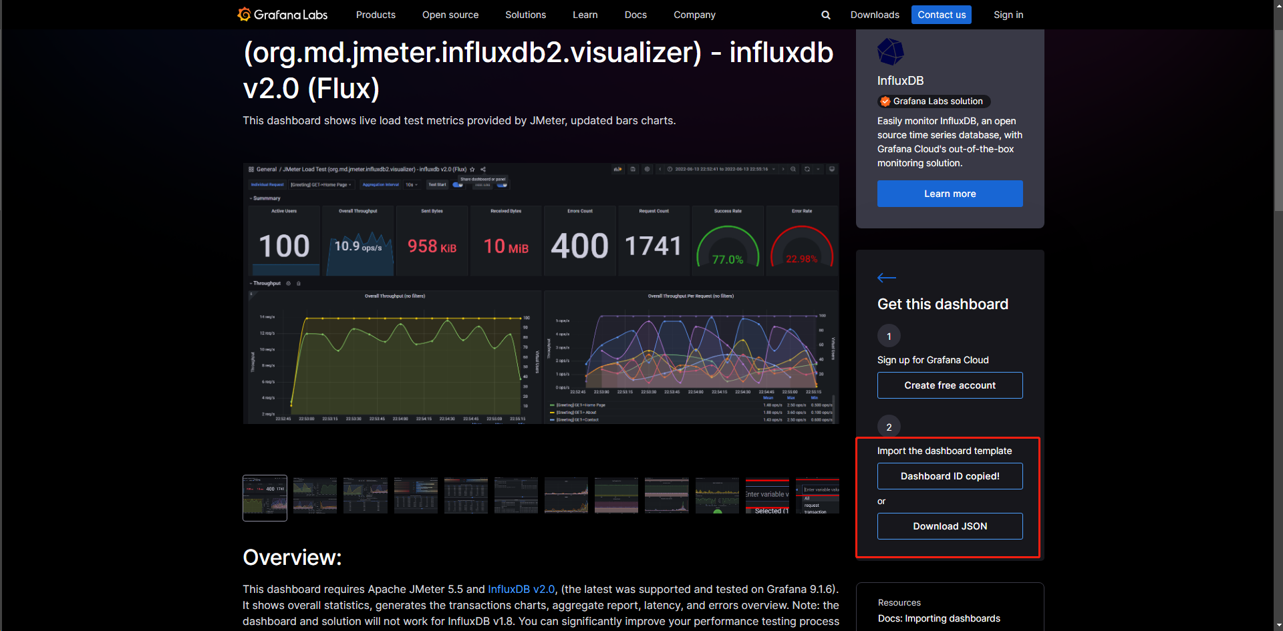
Task: Select the sixth screenshot thumbnail
Action: 516,495
